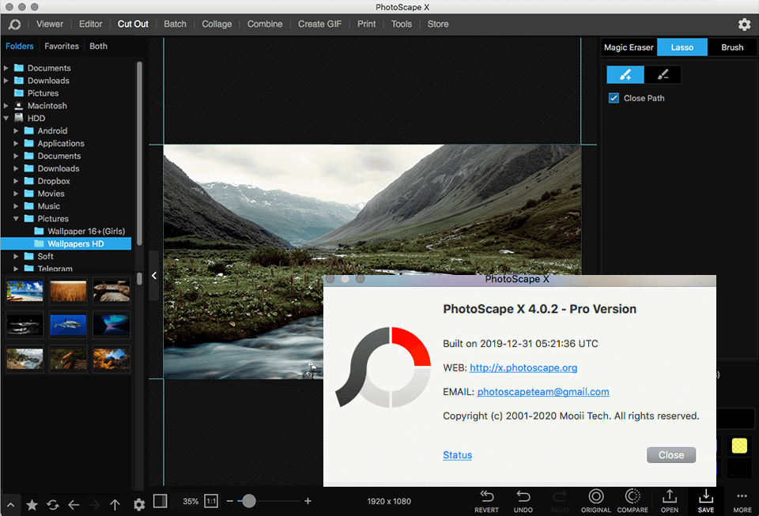Set zoom to 1:1 icon
The image size is (759, 516).
point(211,501)
